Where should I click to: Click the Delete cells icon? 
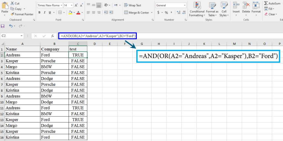[246, 5]
